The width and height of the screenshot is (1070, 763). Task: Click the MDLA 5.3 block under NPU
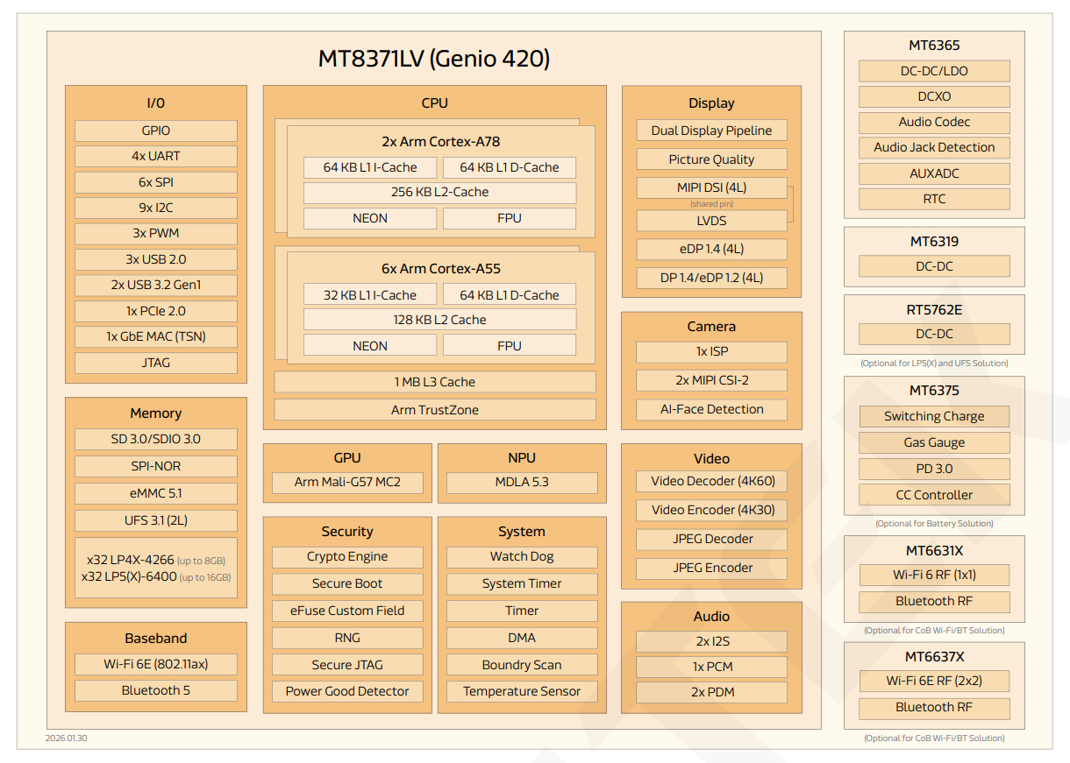point(522,483)
